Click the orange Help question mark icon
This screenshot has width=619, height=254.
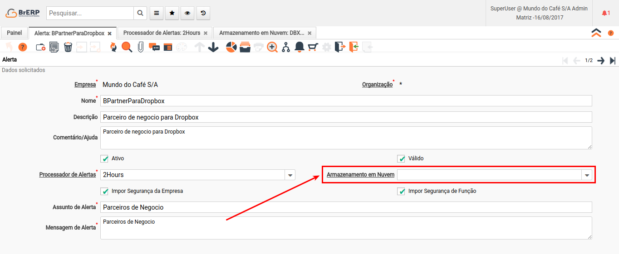pos(23,47)
